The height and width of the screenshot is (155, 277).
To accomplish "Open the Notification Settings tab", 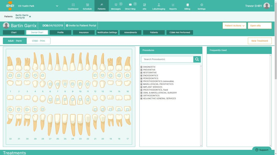I will (x=107, y=32).
